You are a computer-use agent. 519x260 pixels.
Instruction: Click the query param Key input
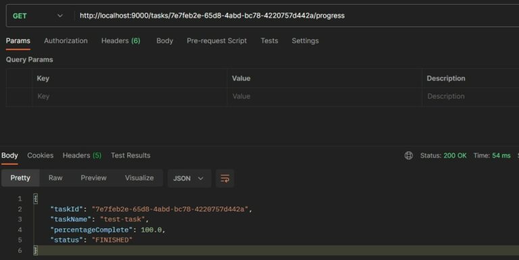click(x=130, y=97)
